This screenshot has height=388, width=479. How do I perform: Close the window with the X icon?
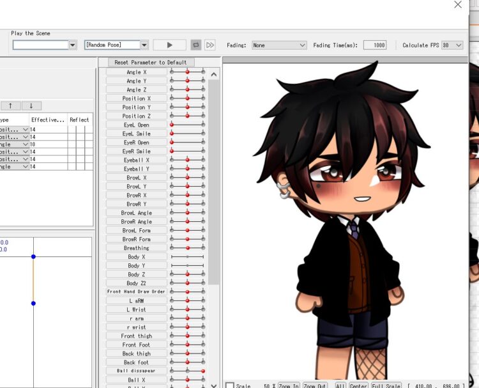(x=457, y=5)
